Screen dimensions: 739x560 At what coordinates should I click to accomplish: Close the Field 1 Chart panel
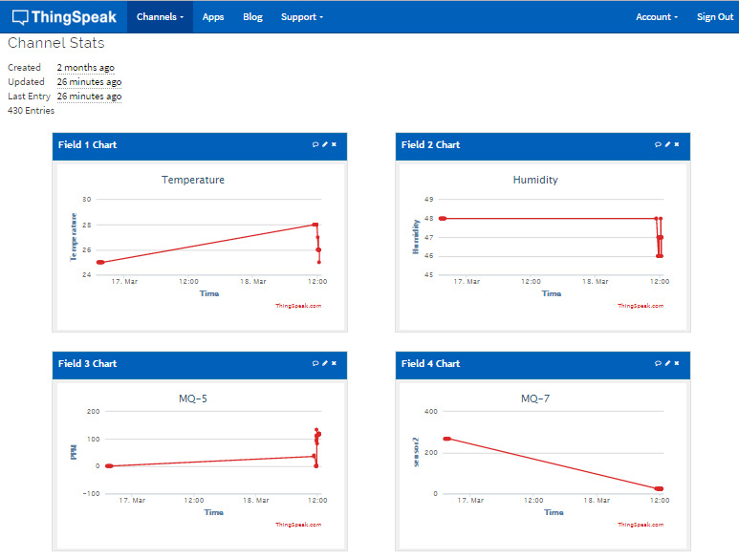[x=334, y=144]
